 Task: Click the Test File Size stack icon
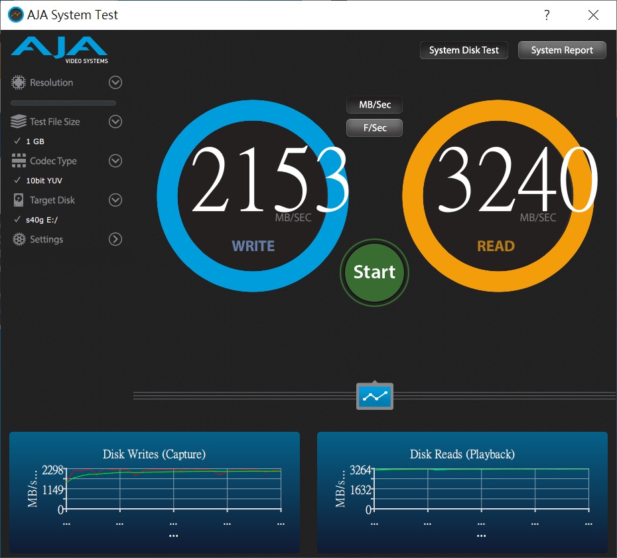[19, 122]
